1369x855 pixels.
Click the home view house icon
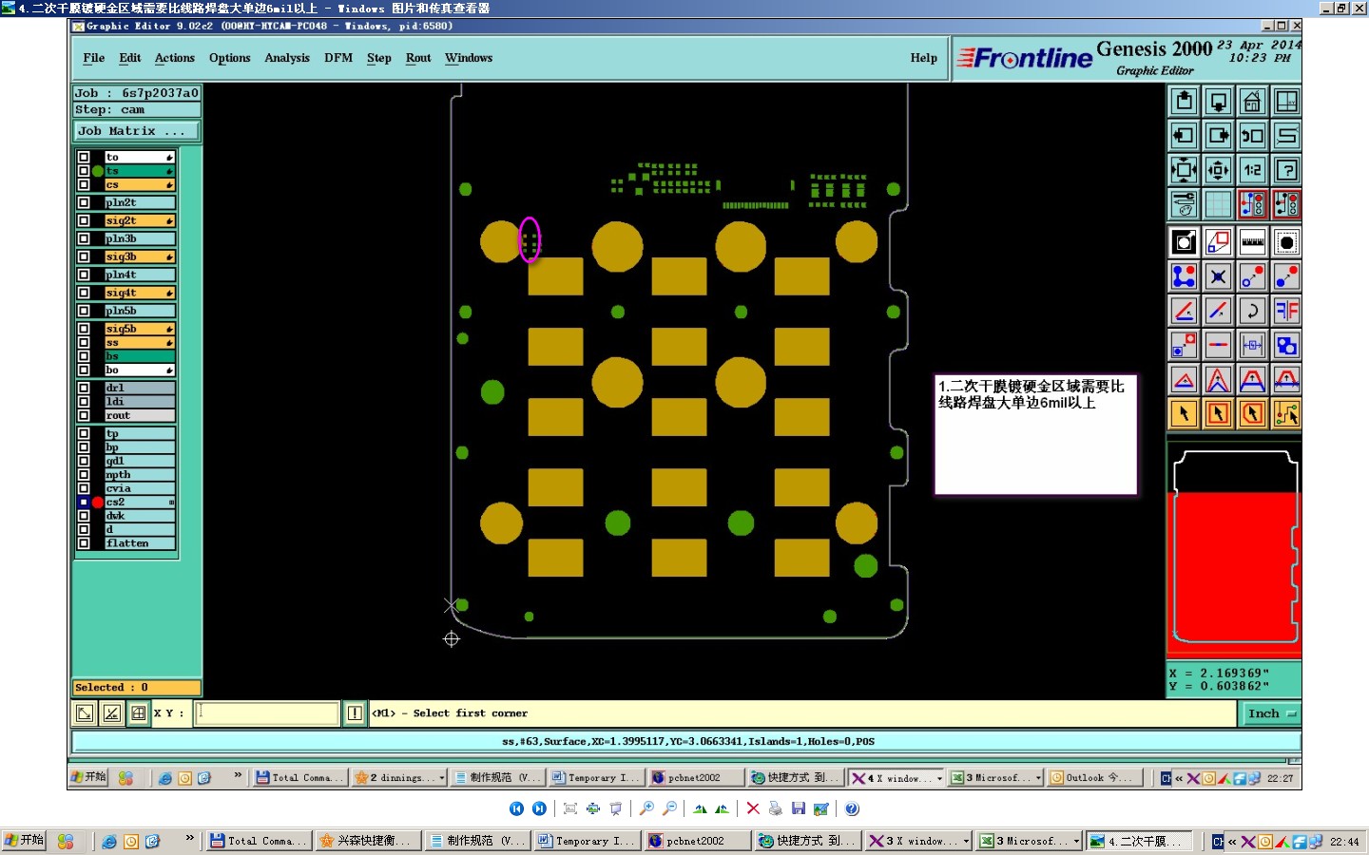(1252, 102)
